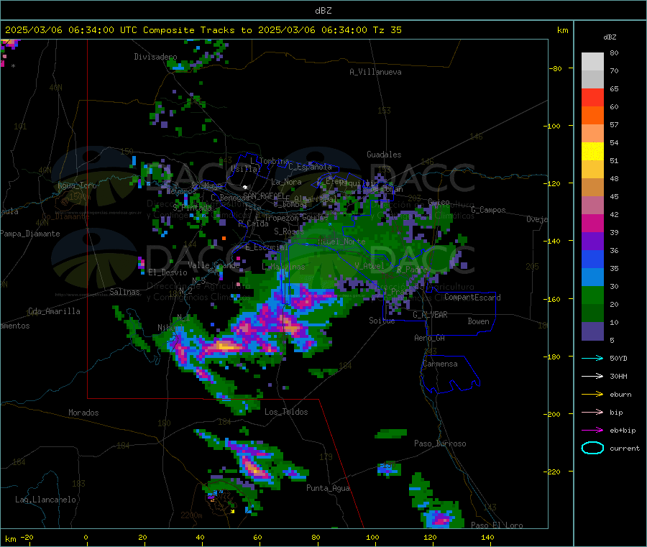This screenshot has height=547, width=647.
Task: Click the magenta eb+bip arrow legend icon
Action: click(592, 430)
